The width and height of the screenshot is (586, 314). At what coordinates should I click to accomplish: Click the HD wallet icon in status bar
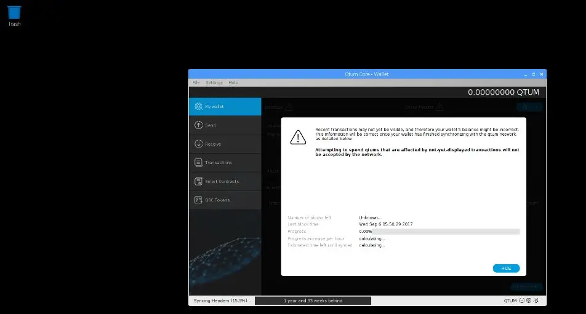[x=529, y=300]
